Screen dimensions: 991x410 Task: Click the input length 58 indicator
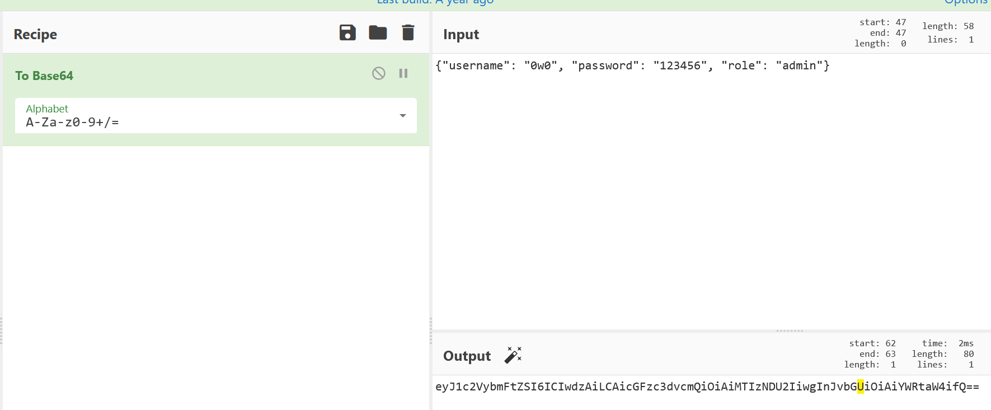pos(948,26)
